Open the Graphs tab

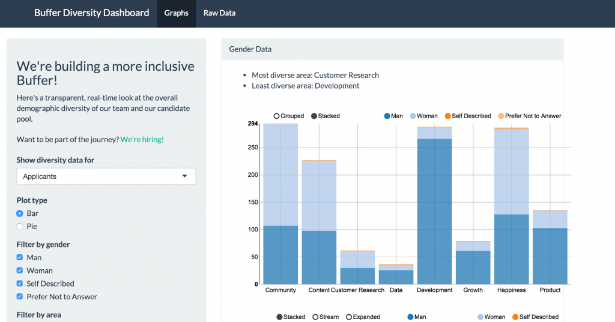[176, 13]
